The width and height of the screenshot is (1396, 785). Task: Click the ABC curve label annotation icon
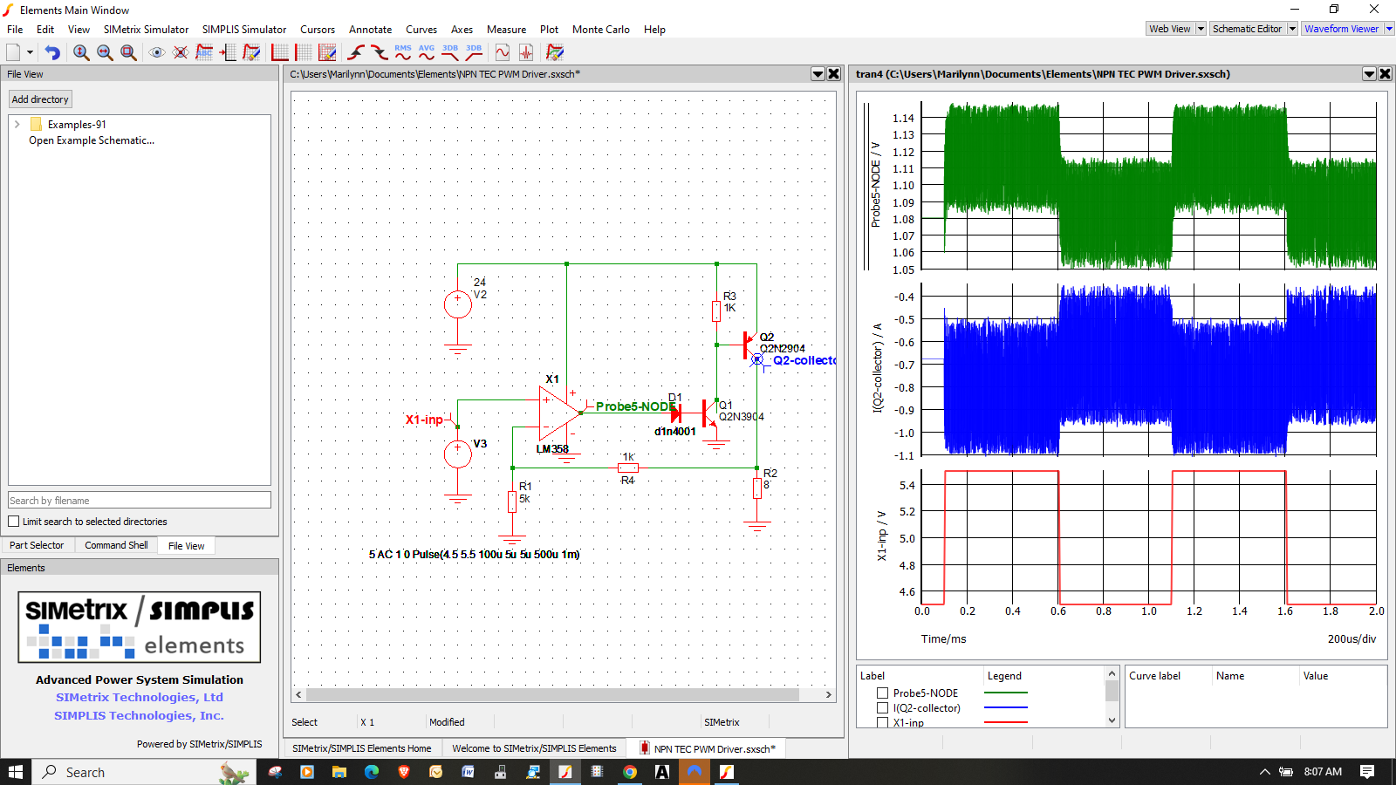(x=204, y=52)
